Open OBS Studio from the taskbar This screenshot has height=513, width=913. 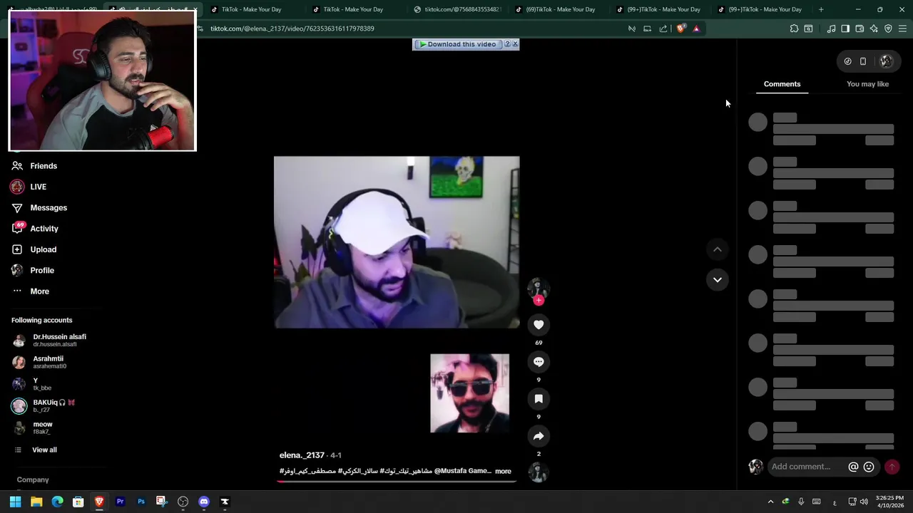point(183,502)
